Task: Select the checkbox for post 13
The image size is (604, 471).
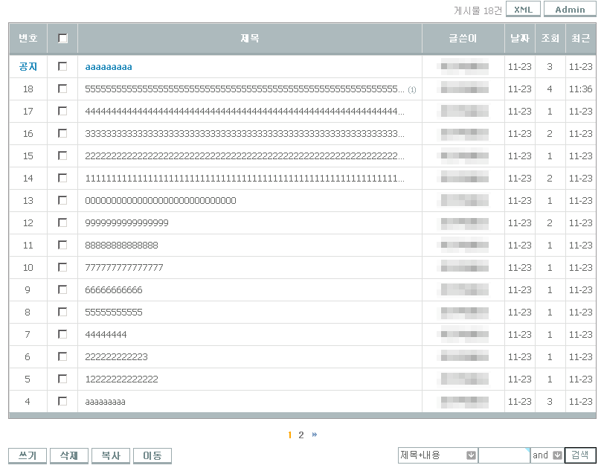Action: (62, 200)
